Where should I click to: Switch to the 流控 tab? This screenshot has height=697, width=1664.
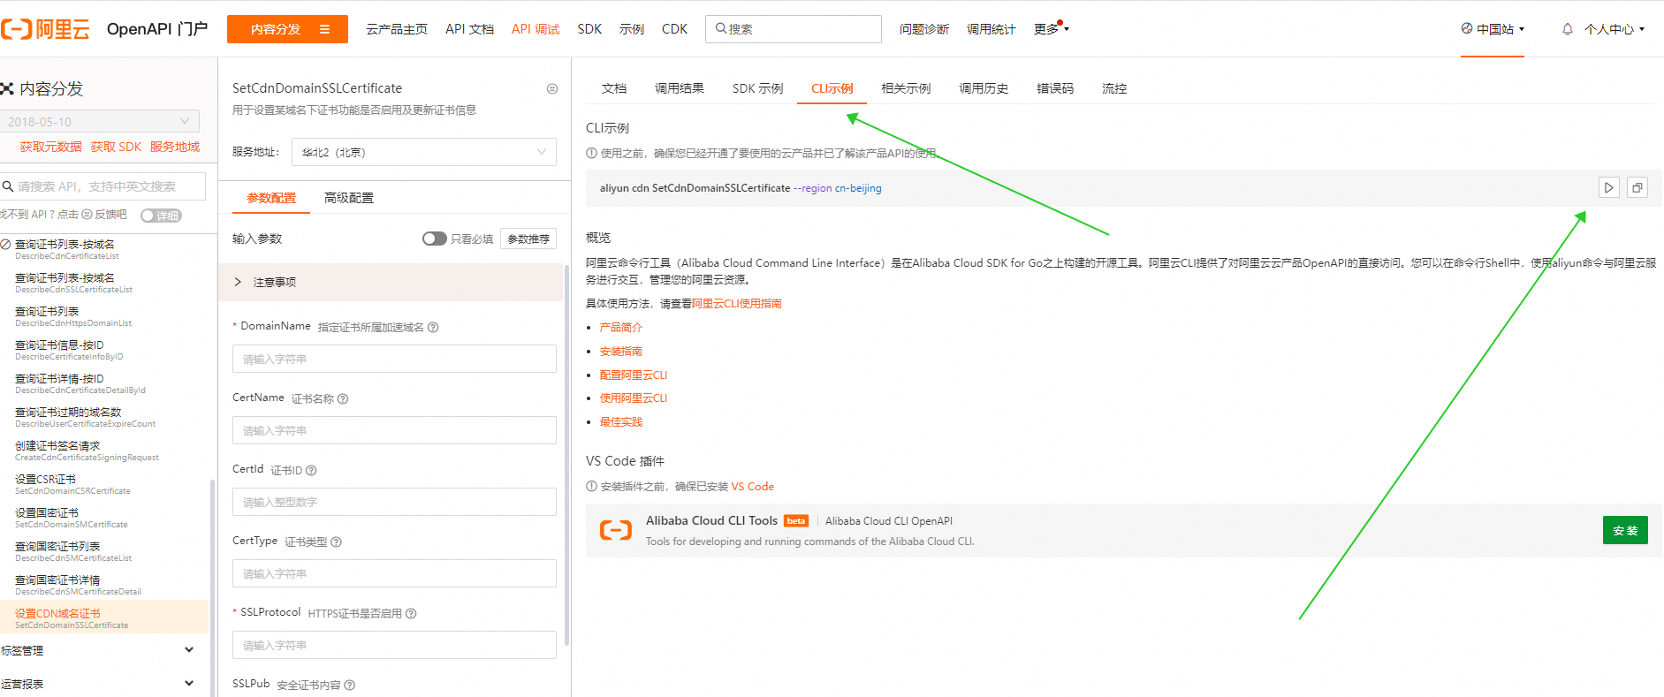(x=1114, y=88)
